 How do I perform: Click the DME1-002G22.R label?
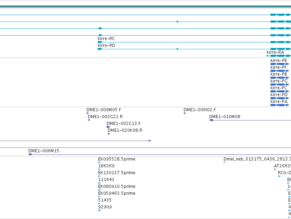tap(105, 117)
